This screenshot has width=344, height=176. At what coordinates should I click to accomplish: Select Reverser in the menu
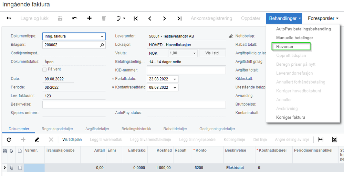[x=291, y=47]
